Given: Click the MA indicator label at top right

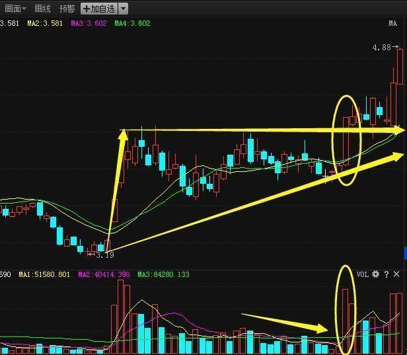Looking at the screenshot, I should [x=392, y=24].
